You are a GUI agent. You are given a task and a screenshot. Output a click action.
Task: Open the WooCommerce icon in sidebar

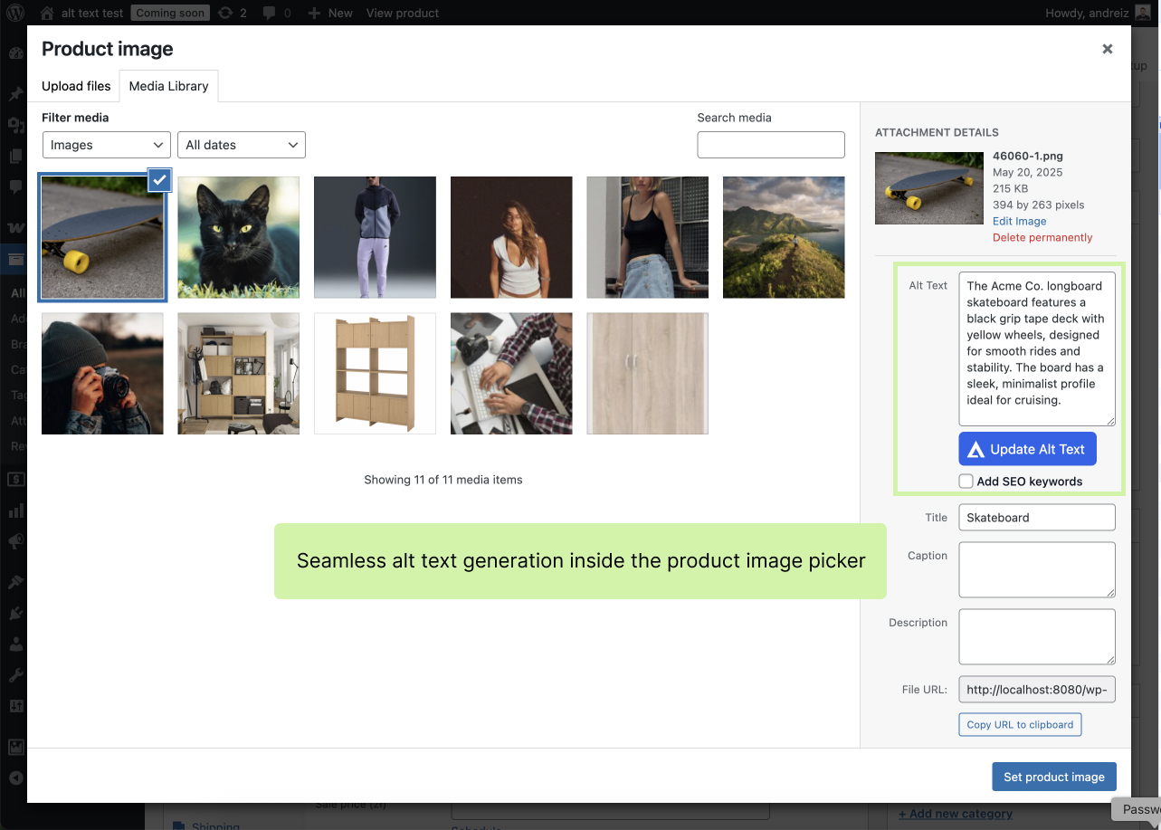pos(15,228)
